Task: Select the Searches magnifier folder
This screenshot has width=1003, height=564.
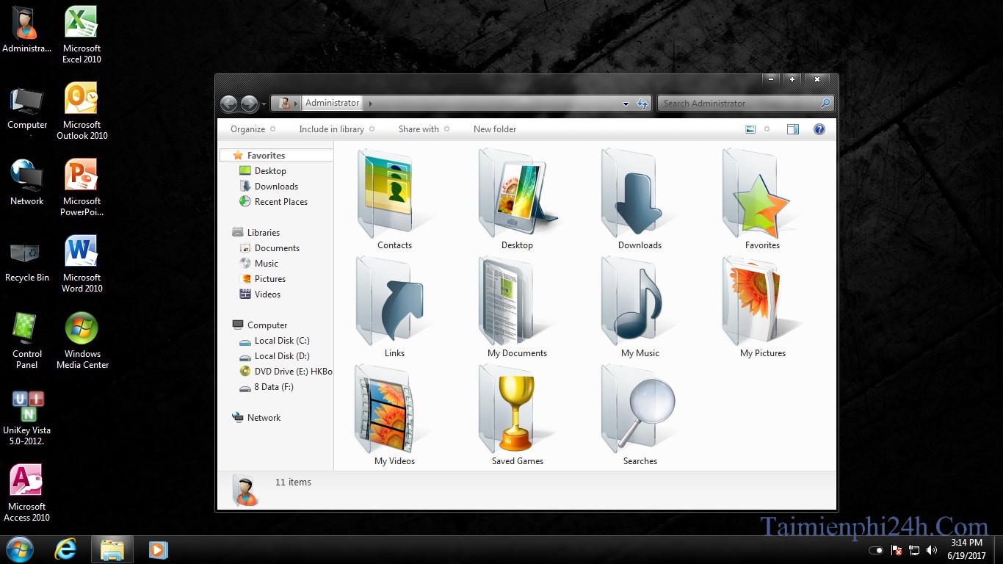Action: (x=640, y=408)
